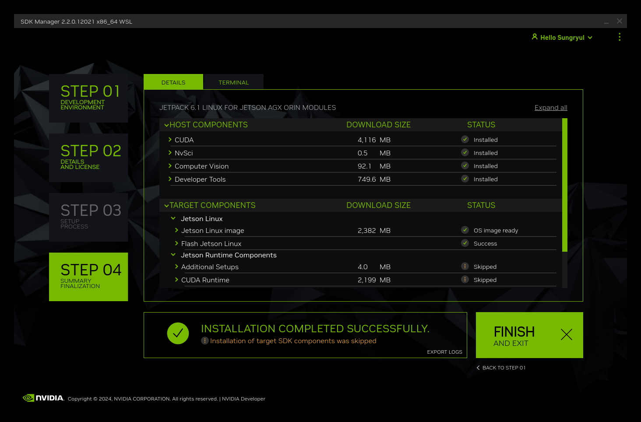Viewport: 641px width, 422px height.
Task: Go to Step 02 Details and License
Action: click(88, 158)
